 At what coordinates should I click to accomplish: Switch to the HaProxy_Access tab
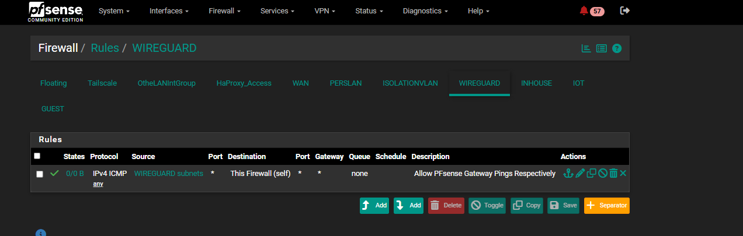pyautogui.click(x=244, y=83)
